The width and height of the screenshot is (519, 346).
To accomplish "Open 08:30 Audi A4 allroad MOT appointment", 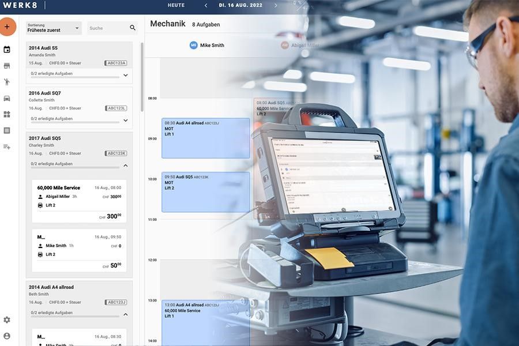I will (205, 138).
